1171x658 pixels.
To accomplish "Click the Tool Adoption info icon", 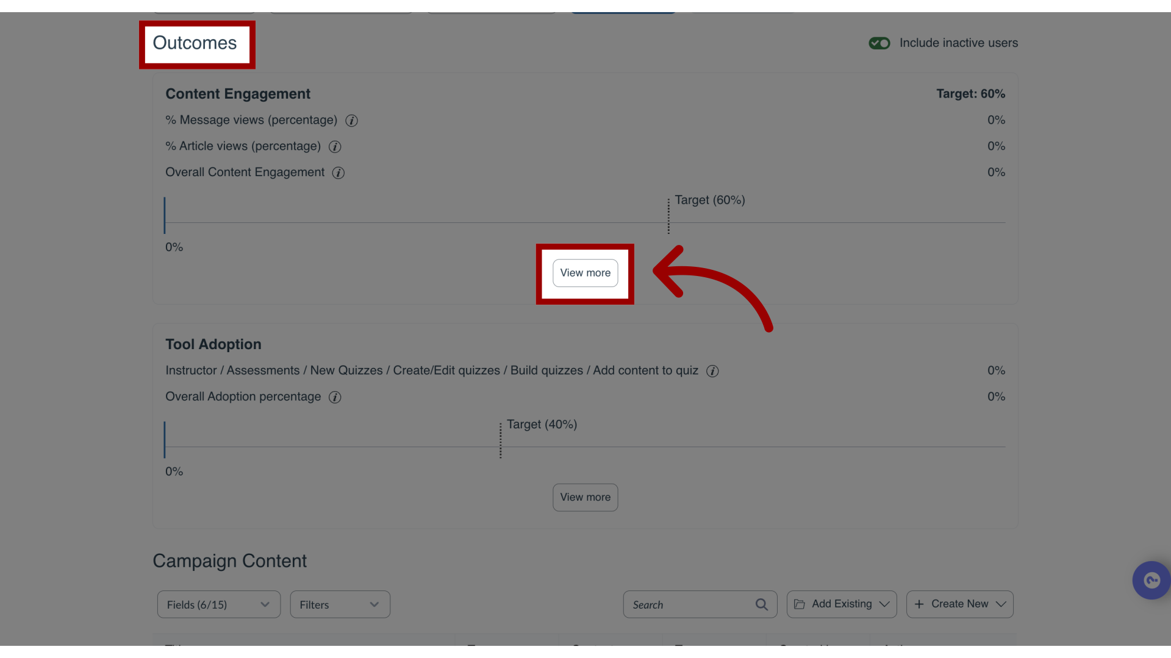I will 711,370.
